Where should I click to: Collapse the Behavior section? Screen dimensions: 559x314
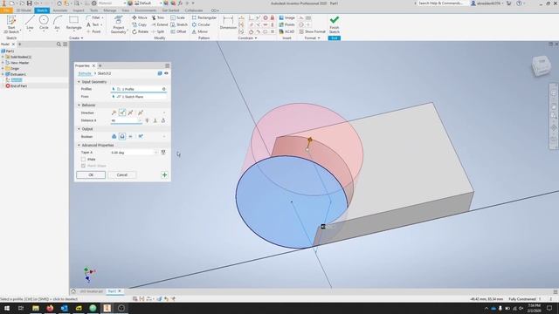[x=79, y=105]
